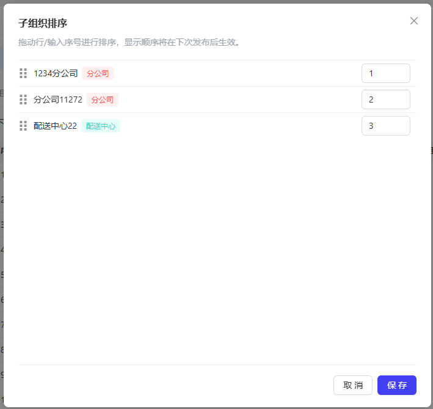This screenshot has height=409, width=433.
Task: Select the 分公司11272 name text
Action: [58, 100]
